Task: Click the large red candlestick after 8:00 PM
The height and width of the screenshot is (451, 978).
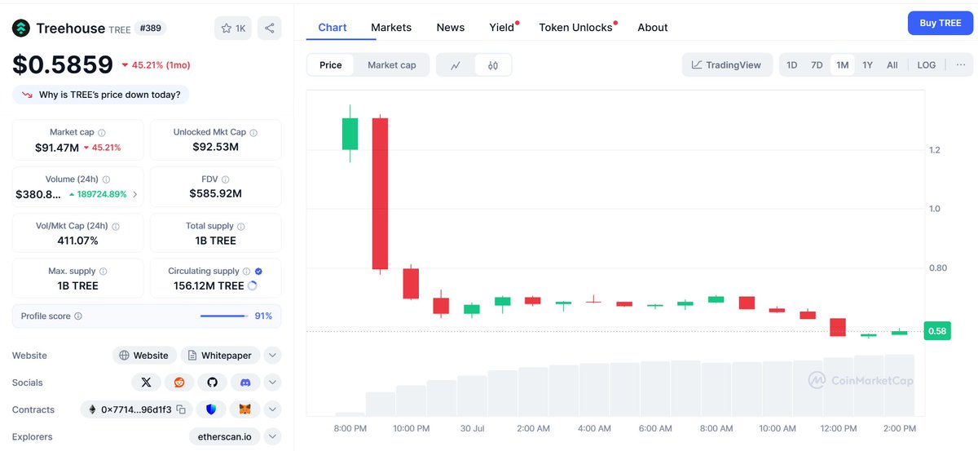Action: pyautogui.click(x=380, y=194)
